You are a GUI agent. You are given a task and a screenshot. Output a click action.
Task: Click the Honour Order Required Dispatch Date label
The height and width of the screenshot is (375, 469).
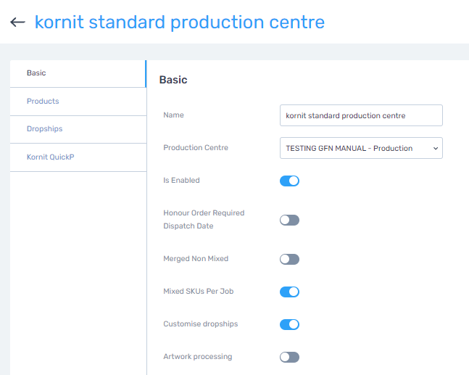point(204,219)
